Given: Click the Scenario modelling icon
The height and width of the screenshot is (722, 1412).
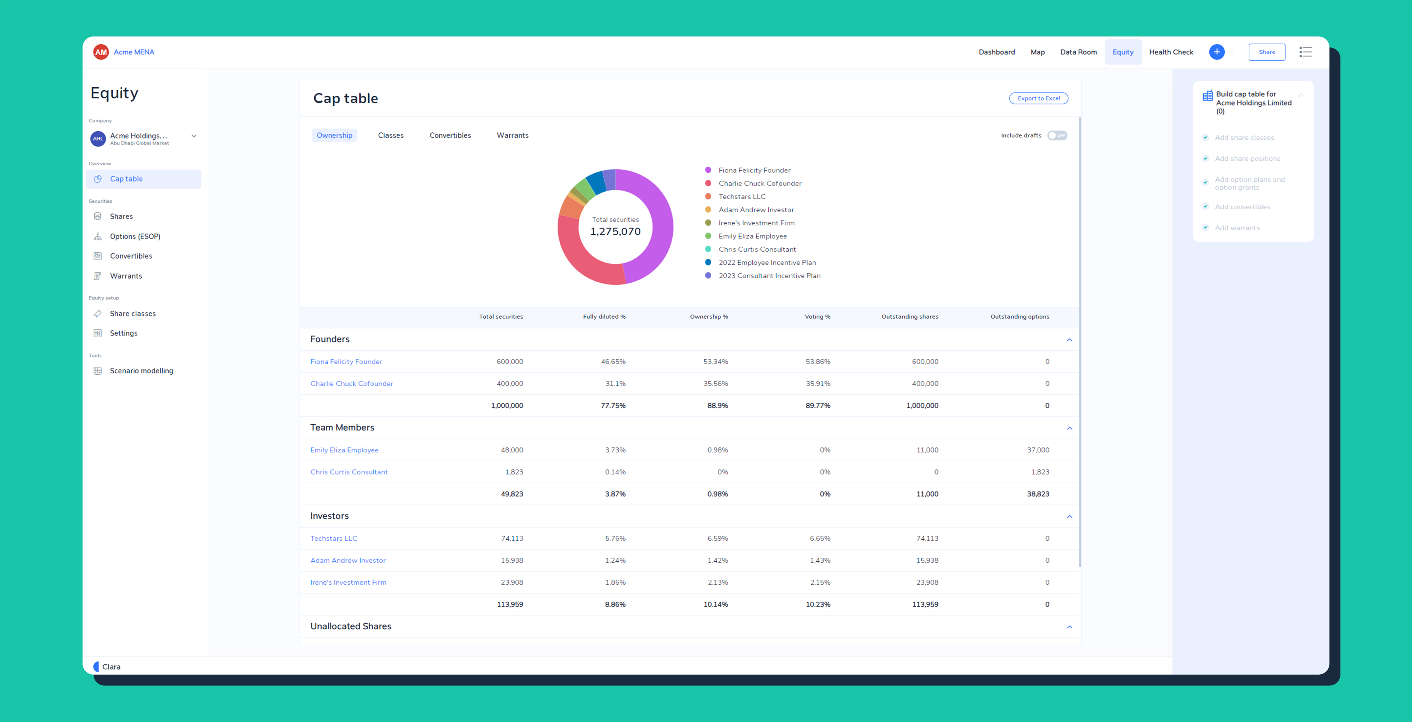Looking at the screenshot, I should pyautogui.click(x=97, y=371).
